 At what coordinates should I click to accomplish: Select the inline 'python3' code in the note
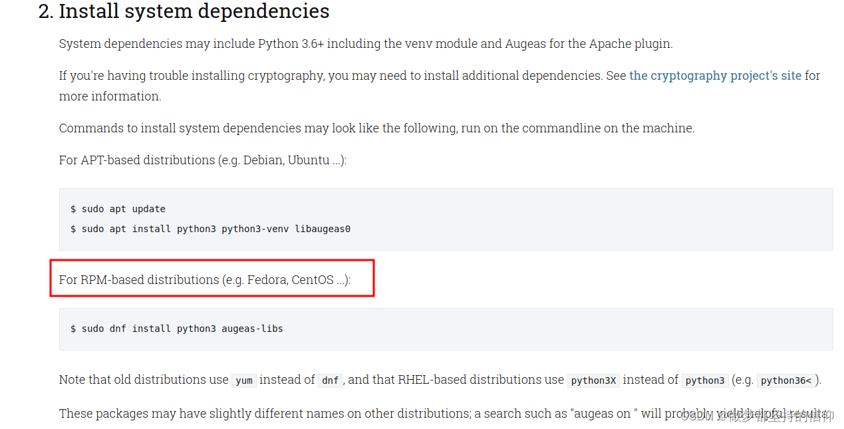(x=705, y=380)
